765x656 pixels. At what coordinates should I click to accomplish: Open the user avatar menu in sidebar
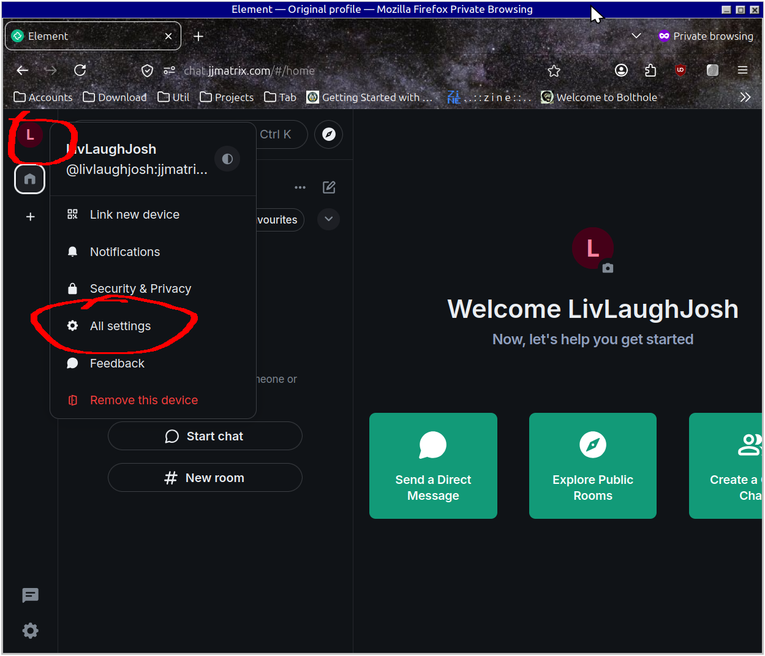30,135
